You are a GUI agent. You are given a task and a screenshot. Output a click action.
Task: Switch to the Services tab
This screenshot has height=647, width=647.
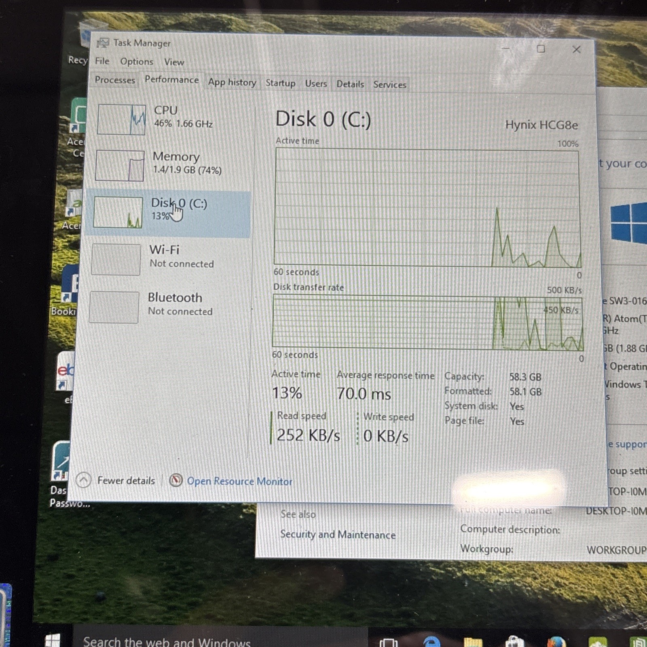click(389, 85)
